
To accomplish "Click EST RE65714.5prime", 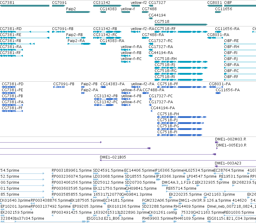I will pos(181,188).
